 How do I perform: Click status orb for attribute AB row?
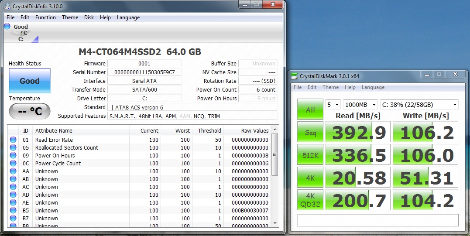(x=13, y=179)
